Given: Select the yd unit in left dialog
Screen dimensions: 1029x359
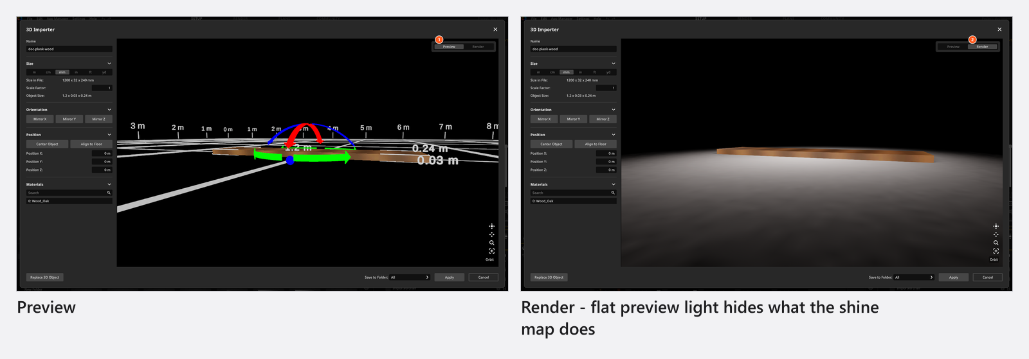Looking at the screenshot, I should [x=104, y=72].
